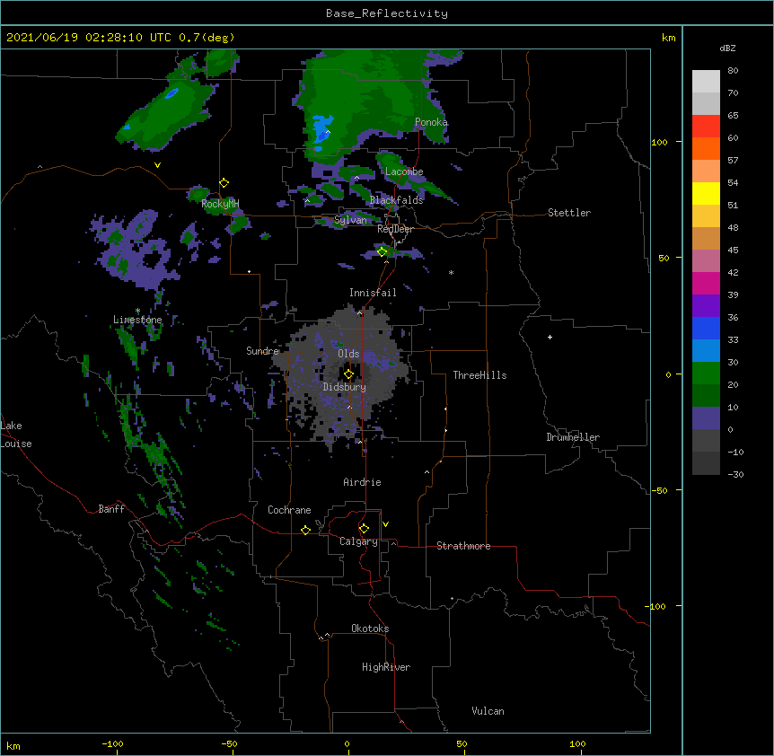Click the Lacombe city label
774x756 pixels.
(404, 171)
